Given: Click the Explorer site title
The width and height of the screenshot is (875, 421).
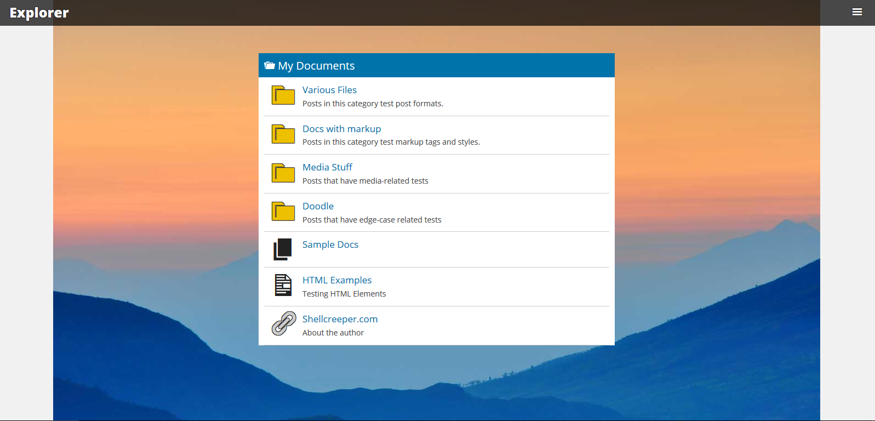Looking at the screenshot, I should point(39,13).
